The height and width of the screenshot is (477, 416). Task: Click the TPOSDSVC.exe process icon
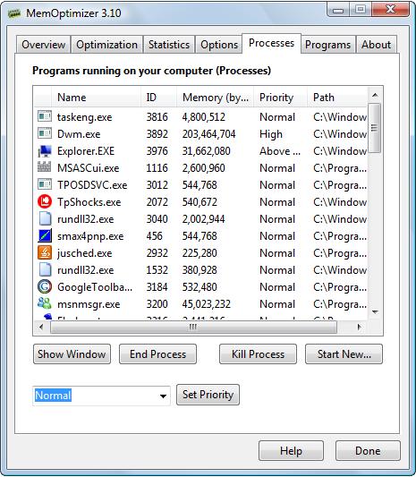(x=45, y=184)
